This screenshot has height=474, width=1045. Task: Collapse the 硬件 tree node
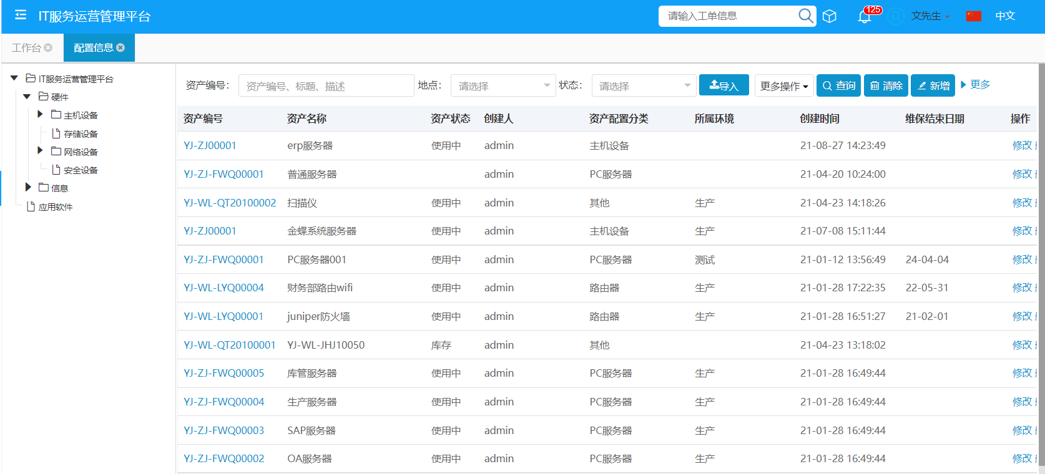(x=27, y=97)
